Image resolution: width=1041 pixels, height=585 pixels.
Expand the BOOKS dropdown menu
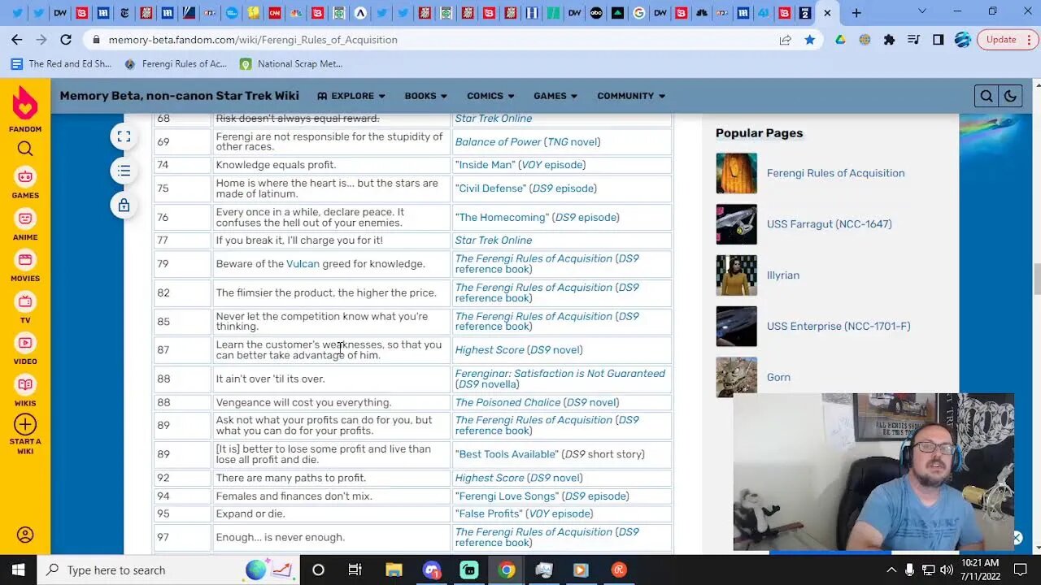426,96
